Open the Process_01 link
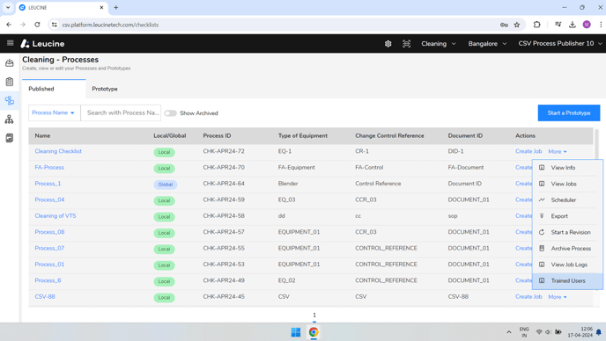 click(49, 265)
